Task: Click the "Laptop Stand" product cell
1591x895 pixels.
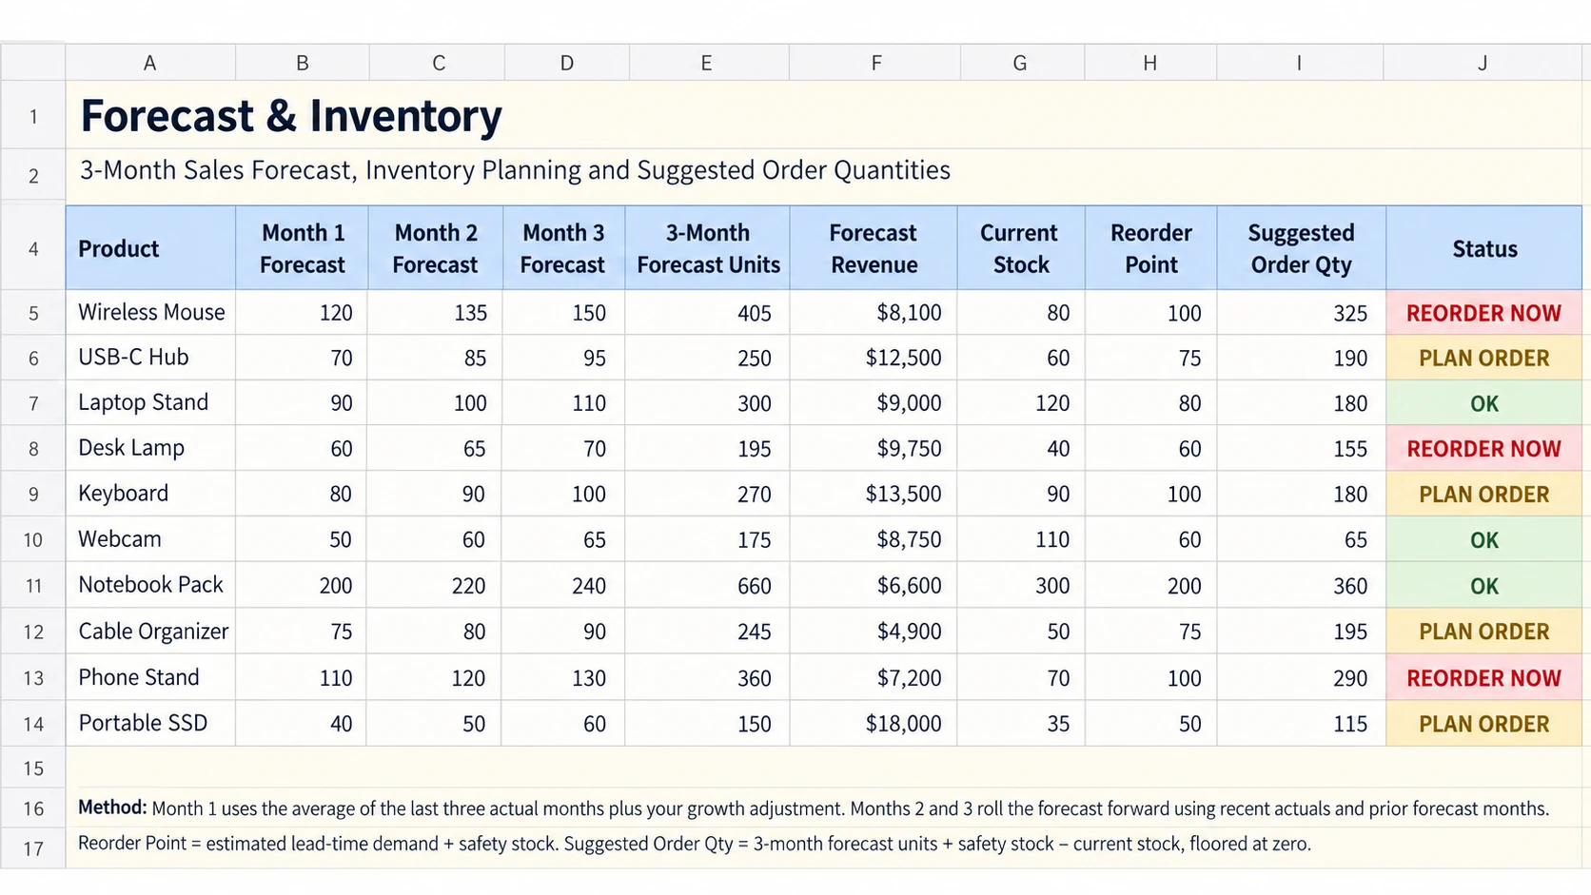Action: [150, 402]
